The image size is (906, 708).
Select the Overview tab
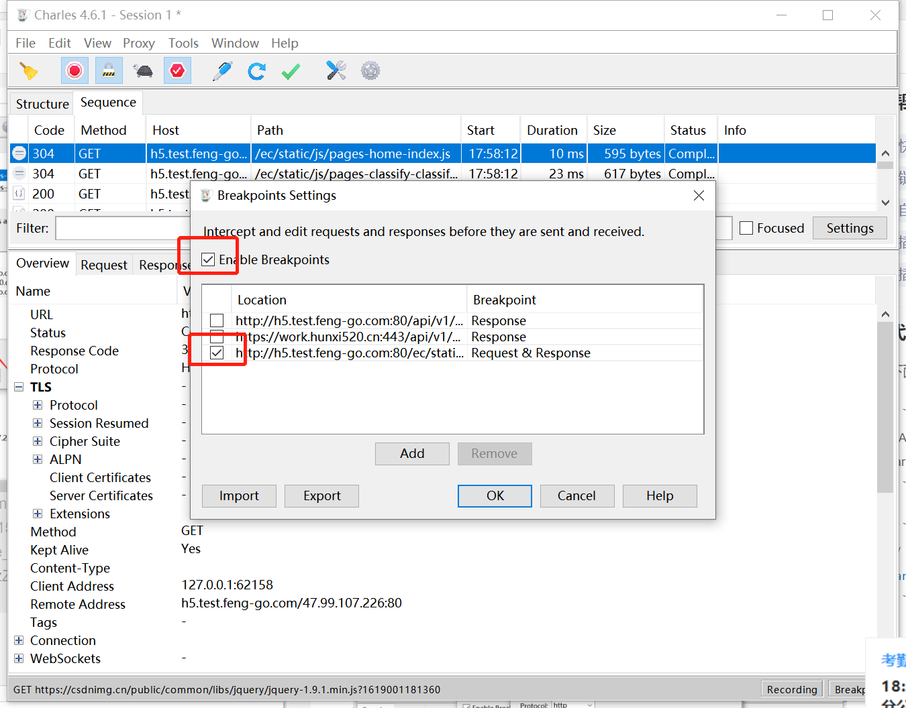coord(42,263)
